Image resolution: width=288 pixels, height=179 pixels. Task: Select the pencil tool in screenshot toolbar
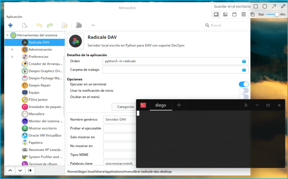[x=283, y=6]
